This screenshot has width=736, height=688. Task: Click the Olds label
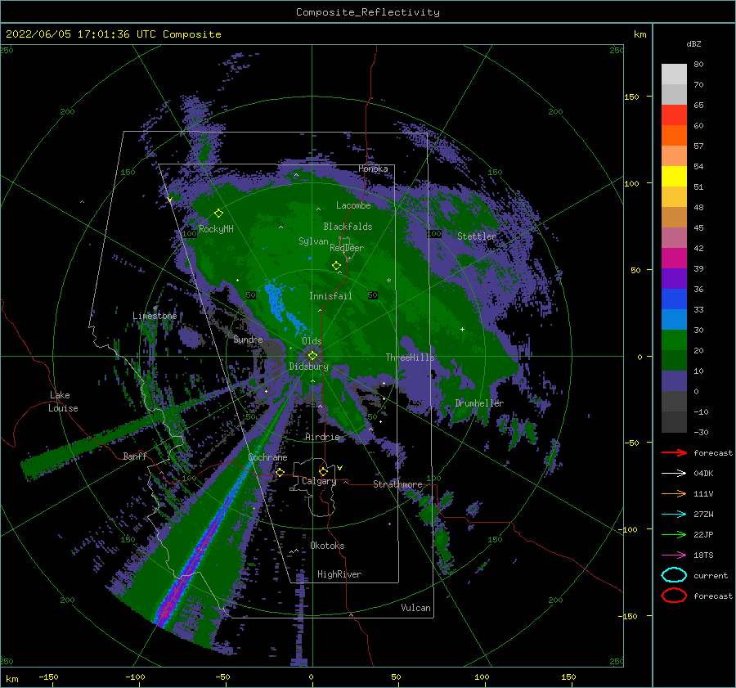(312, 341)
